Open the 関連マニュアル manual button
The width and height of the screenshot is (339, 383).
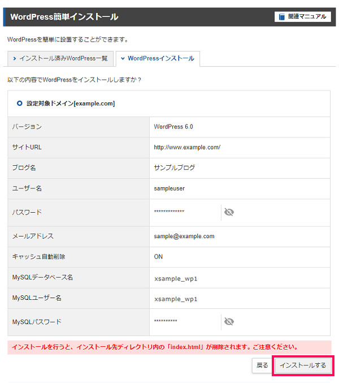(x=302, y=16)
